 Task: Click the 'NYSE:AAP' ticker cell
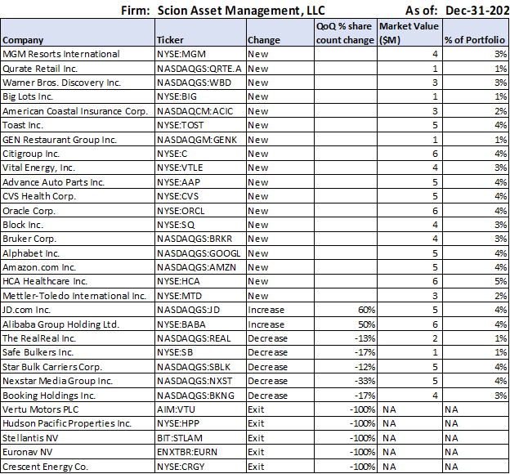click(201, 182)
